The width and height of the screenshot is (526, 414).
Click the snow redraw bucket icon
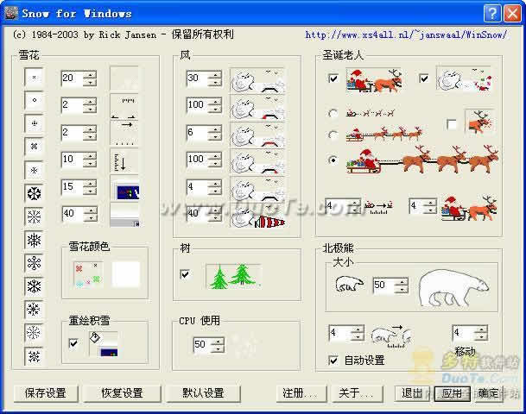[x=104, y=344]
